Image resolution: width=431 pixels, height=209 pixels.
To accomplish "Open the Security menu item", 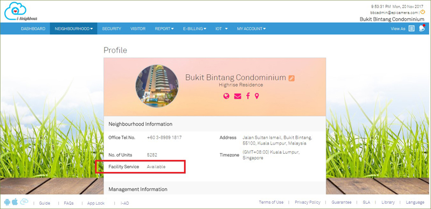I will pos(112,28).
